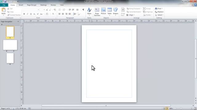197x110 pixels.
Task: Select page 1 thumbnail
Action: pos(10,32)
